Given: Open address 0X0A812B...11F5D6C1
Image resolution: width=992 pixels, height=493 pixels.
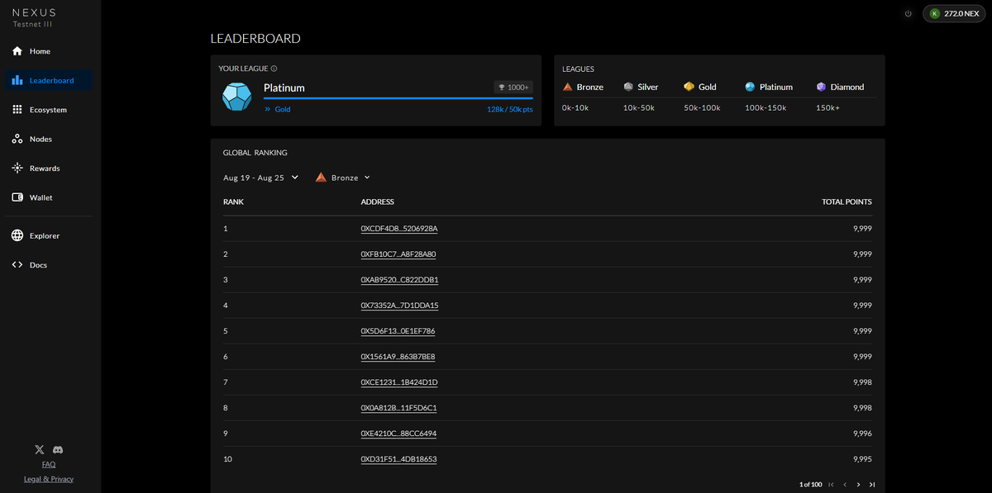Looking at the screenshot, I should coord(398,408).
